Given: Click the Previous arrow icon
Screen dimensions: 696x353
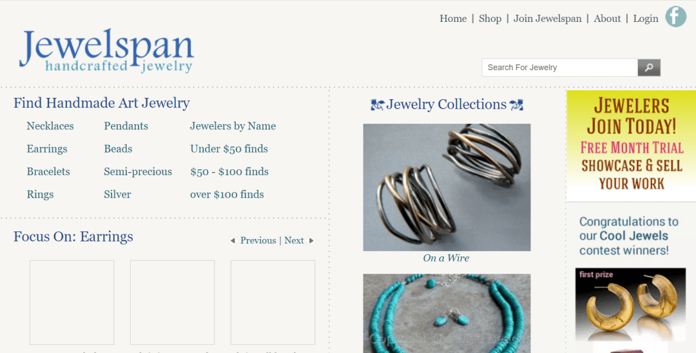Looking at the screenshot, I should point(233,240).
